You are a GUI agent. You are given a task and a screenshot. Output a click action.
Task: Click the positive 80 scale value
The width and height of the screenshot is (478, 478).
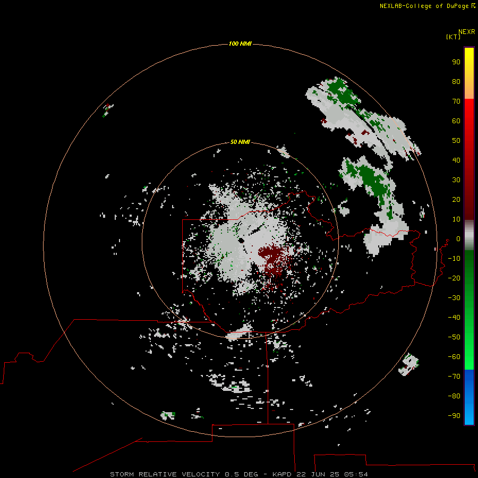pos(456,82)
